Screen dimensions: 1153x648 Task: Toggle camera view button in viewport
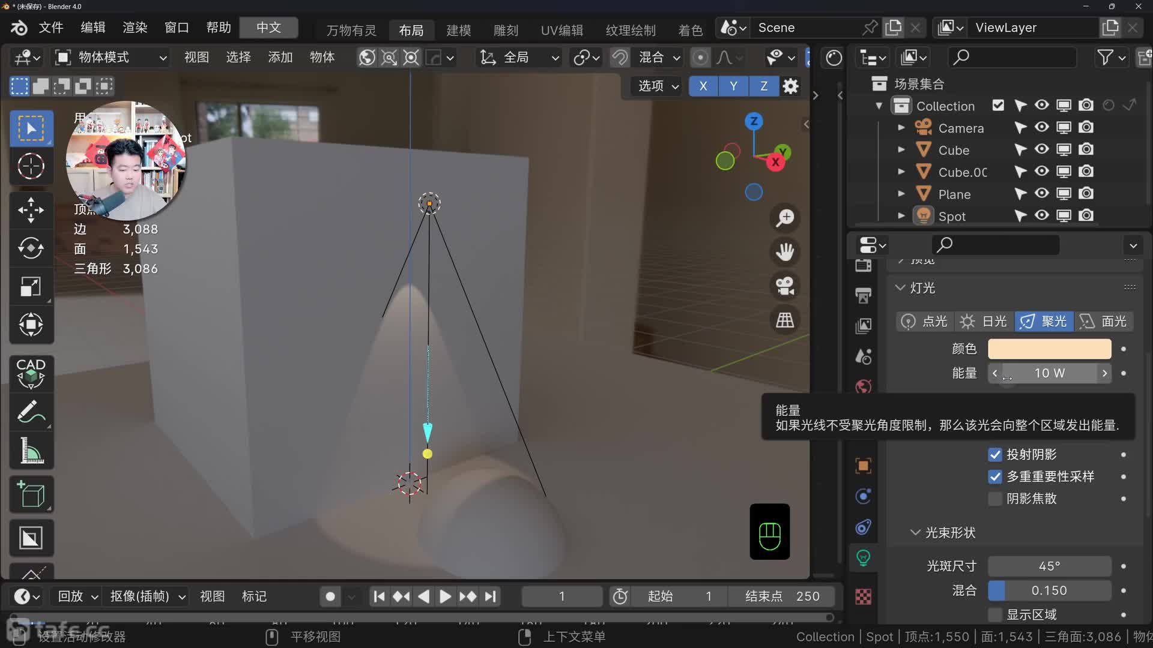(785, 286)
